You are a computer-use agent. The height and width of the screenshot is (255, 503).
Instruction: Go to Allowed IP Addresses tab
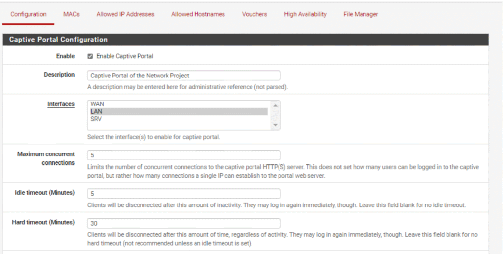[125, 14]
